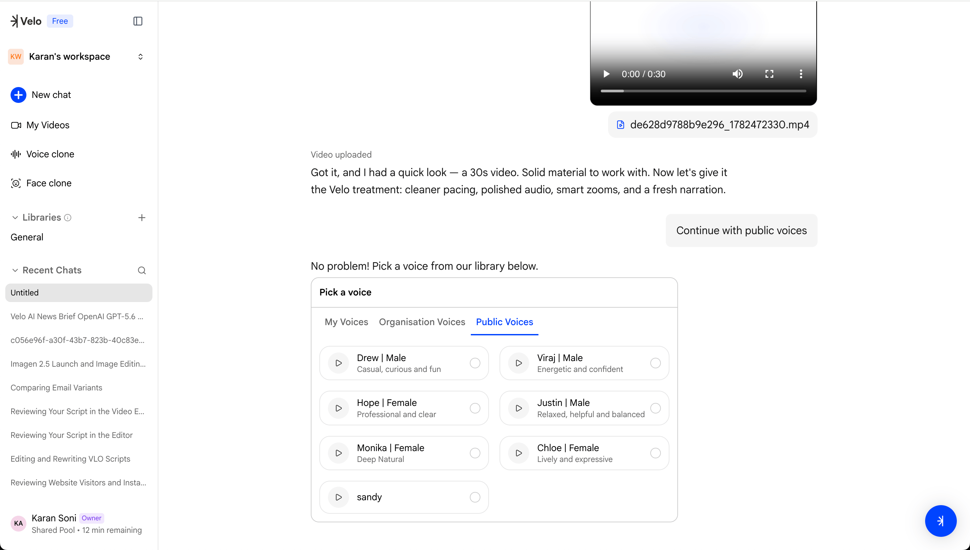Image resolution: width=970 pixels, height=550 pixels.
Task: Select the Justin | Male voice radio
Action: pyautogui.click(x=656, y=408)
